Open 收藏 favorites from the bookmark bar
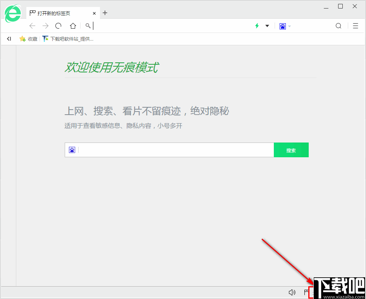The width and height of the screenshot is (366, 299). click(28, 39)
